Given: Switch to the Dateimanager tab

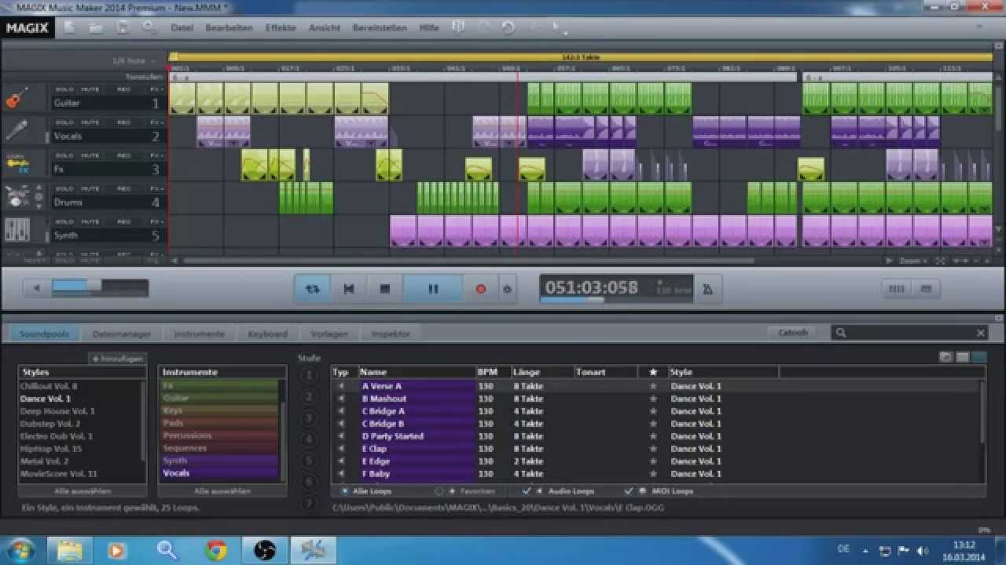Looking at the screenshot, I should (x=121, y=334).
